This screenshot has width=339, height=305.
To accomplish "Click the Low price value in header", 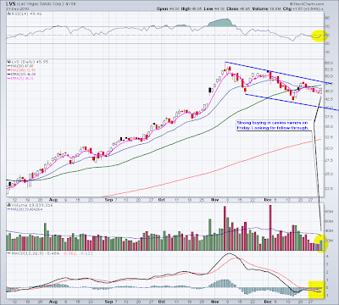I will click(219, 9).
